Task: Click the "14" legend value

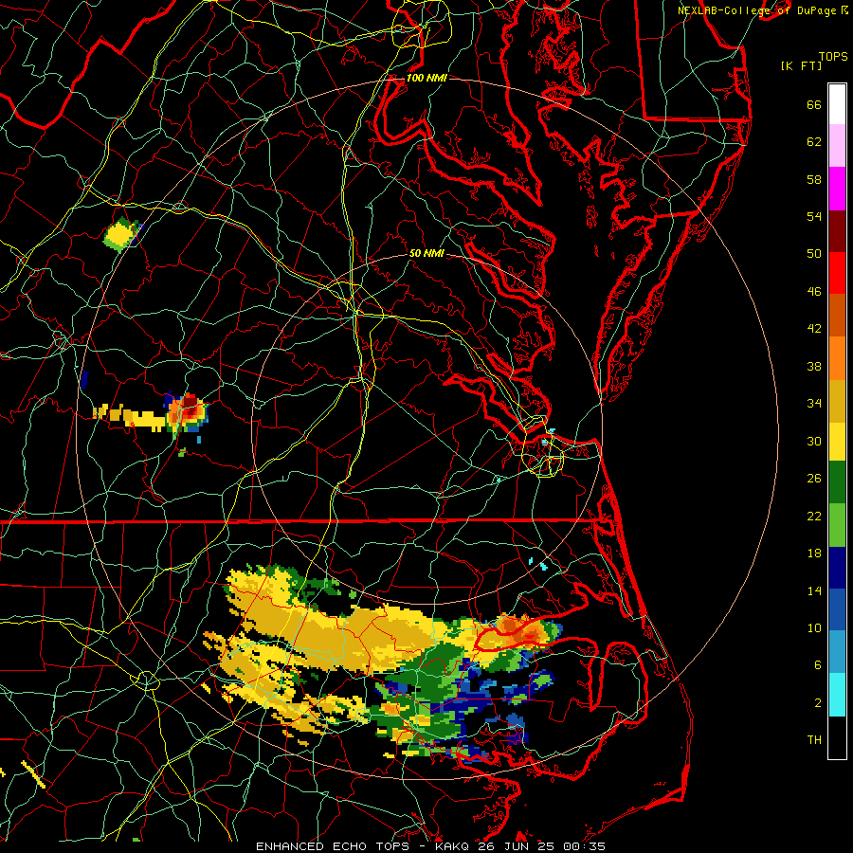Action: coord(814,590)
